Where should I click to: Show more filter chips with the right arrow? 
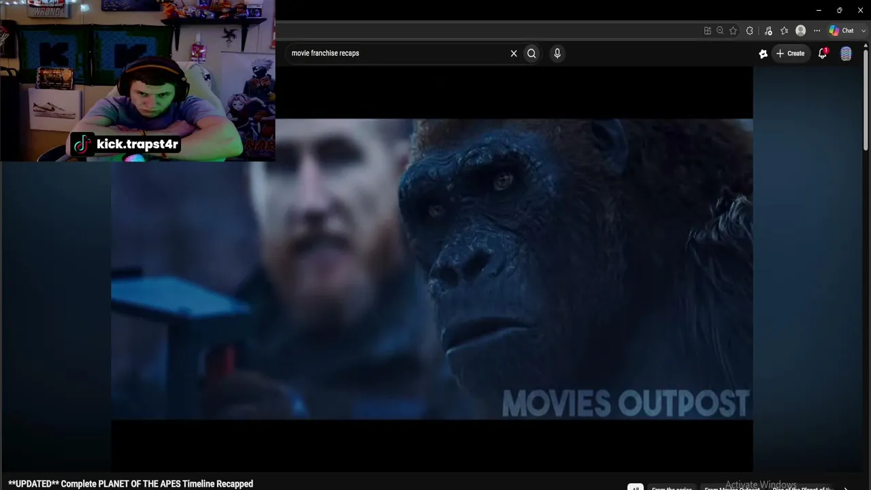[x=846, y=487]
